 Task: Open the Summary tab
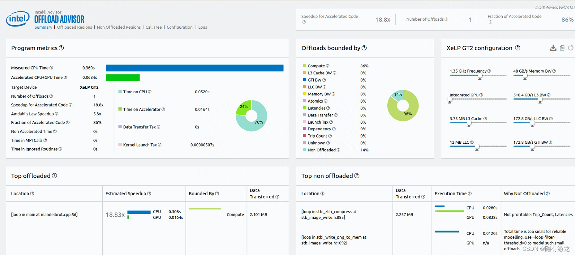tap(43, 27)
